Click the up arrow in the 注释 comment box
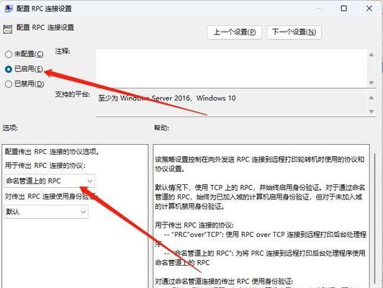 click(371, 55)
